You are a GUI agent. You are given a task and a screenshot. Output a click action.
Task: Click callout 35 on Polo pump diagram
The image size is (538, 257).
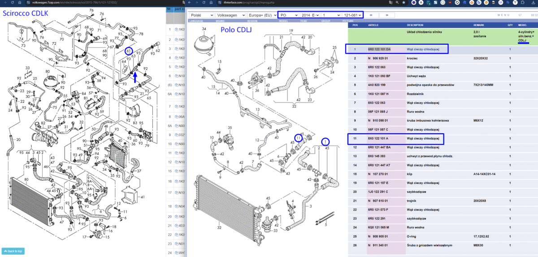[x=230, y=128]
